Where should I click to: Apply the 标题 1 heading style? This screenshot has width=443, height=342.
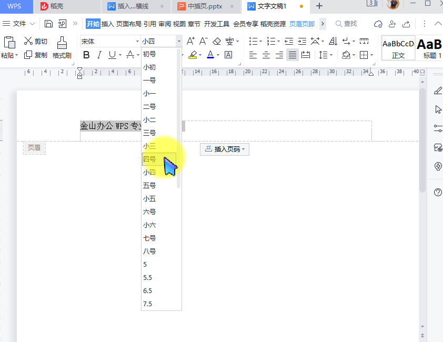[429, 48]
